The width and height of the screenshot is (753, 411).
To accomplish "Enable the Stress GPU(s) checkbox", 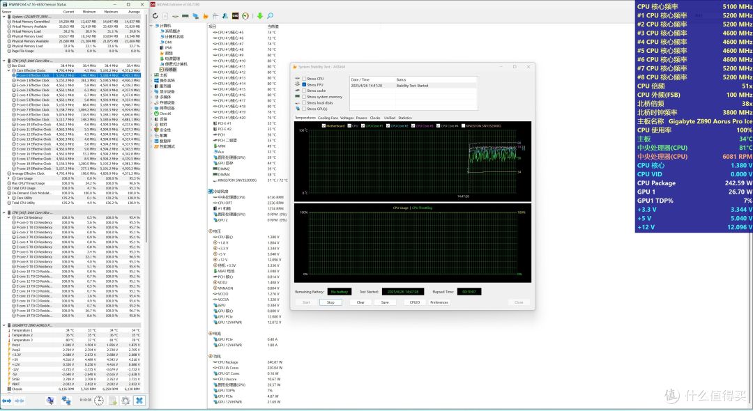I will pos(304,109).
